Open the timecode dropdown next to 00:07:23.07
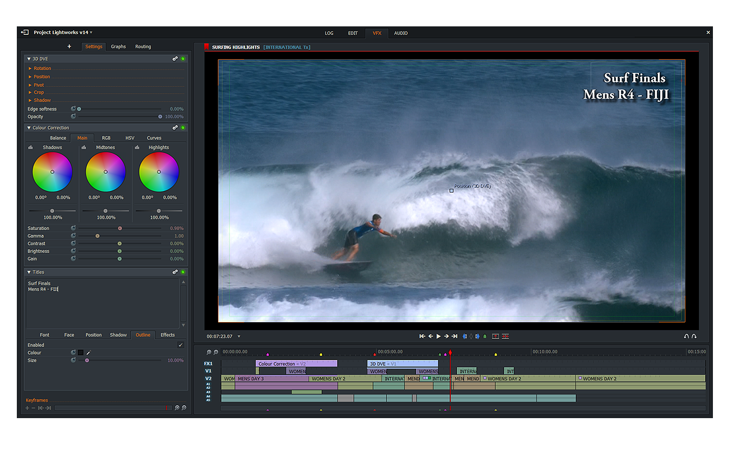 point(238,336)
